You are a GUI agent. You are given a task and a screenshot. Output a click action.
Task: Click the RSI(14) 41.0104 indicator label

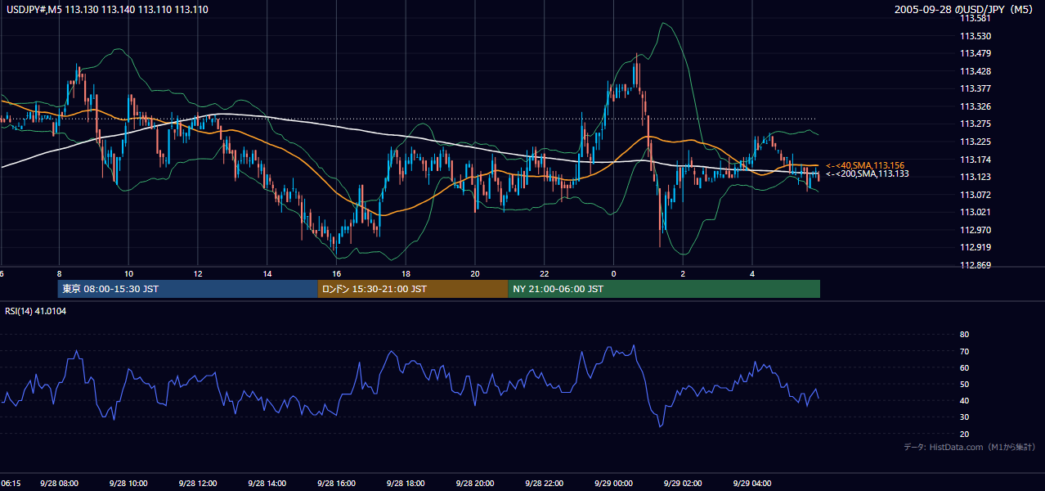coord(36,311)
